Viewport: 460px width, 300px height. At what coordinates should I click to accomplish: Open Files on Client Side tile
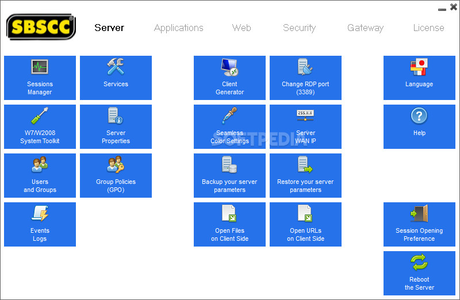229,224
